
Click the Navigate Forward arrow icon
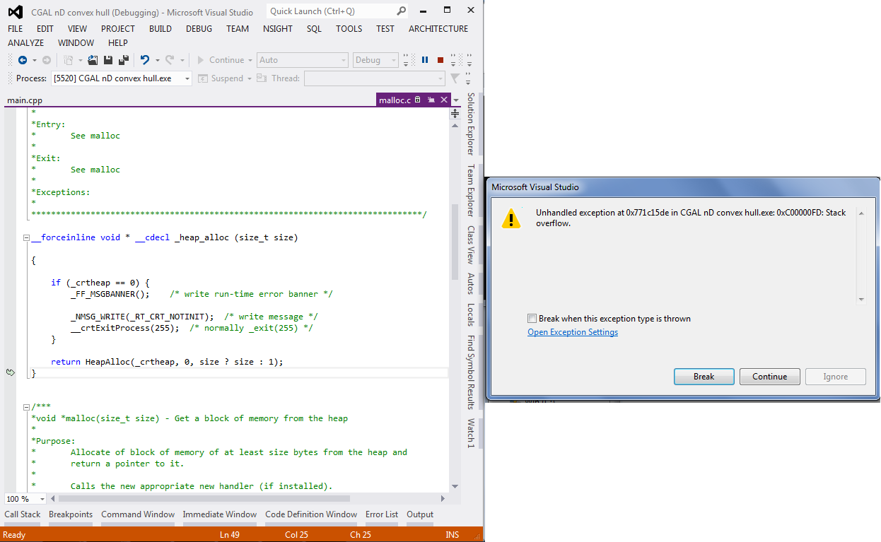[x=47, y=60]
